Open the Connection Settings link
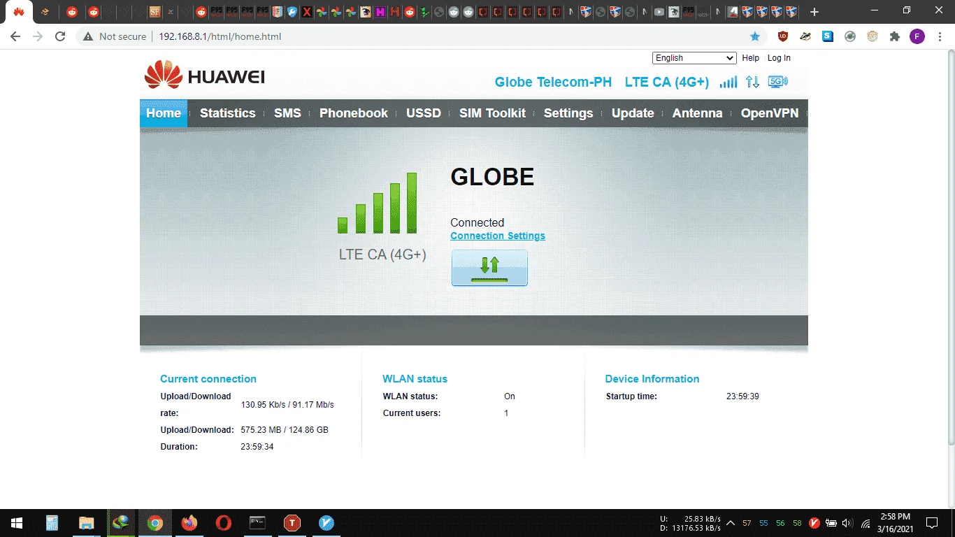The width and height of the screenshot is (955, 537). click(498, 236)
